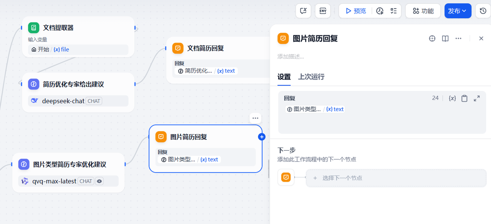Image resolution: width=491 pixels, height=224 pixels.
Task: Click the 图片类型简历专家优化建议 node icon
Action: 24,164
